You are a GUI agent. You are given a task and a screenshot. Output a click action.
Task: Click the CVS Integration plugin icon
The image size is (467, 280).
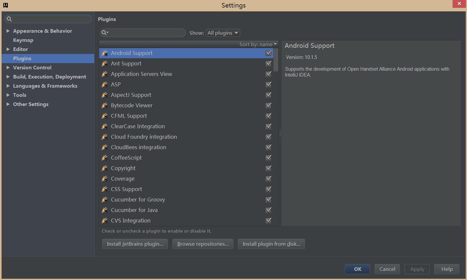coord(105,220)
